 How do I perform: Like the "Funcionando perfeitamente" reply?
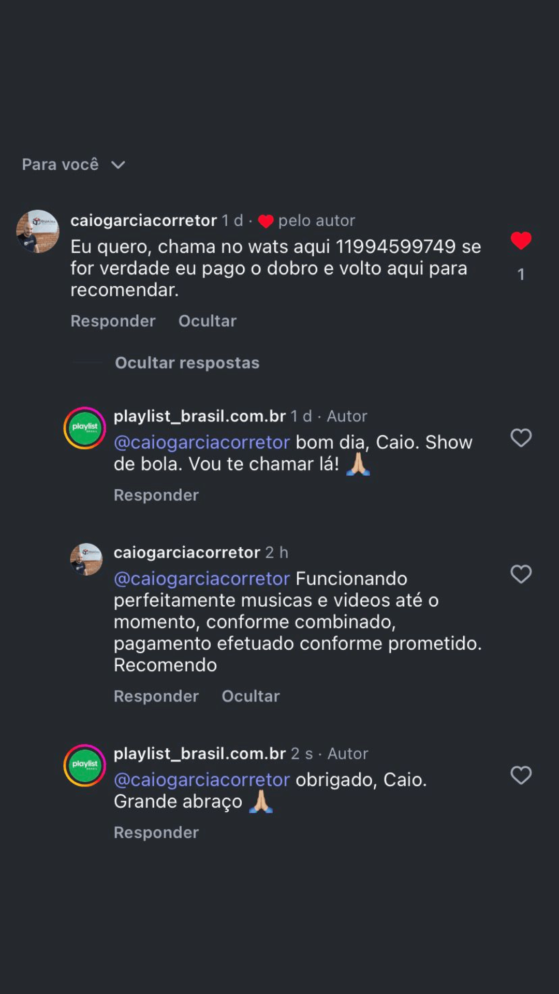point(521,574)
